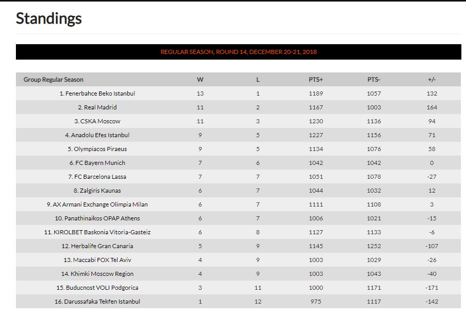466x318 pixels.
Task: Select CSKA Moscow in the standings
Action: 100,121
